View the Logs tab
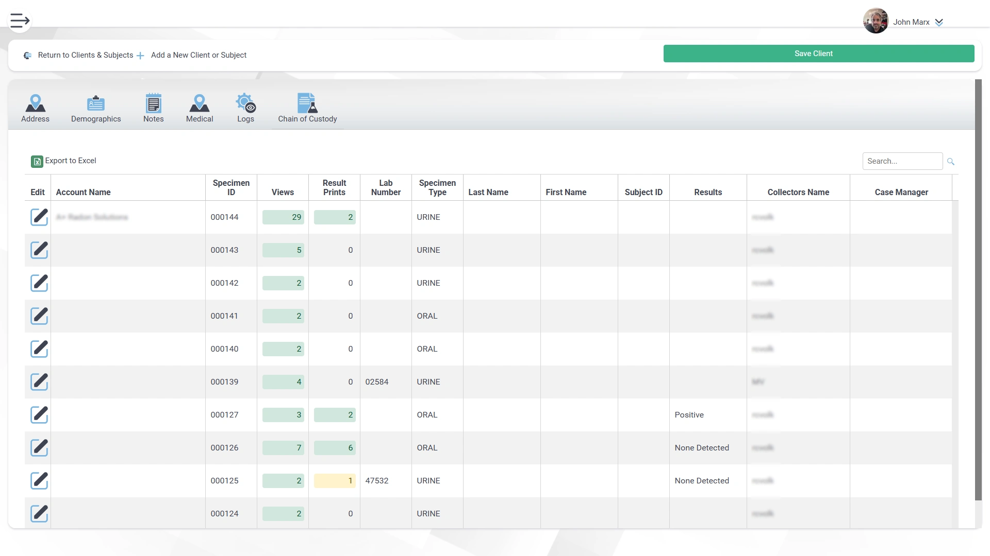The width and height of the screenshot is (990, 556). [x=245, y=108]
